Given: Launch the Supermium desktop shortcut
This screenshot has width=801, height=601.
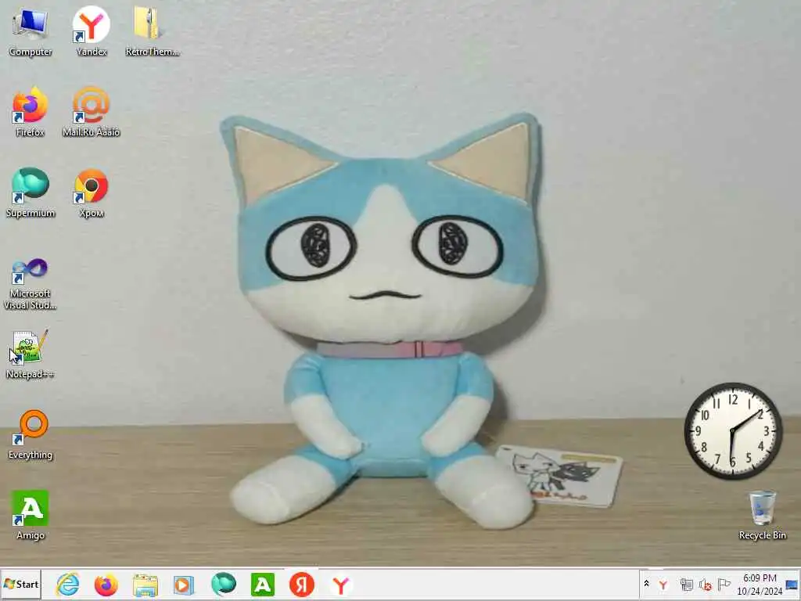Looking at the screenshot, I should click(x=31, y=193).
